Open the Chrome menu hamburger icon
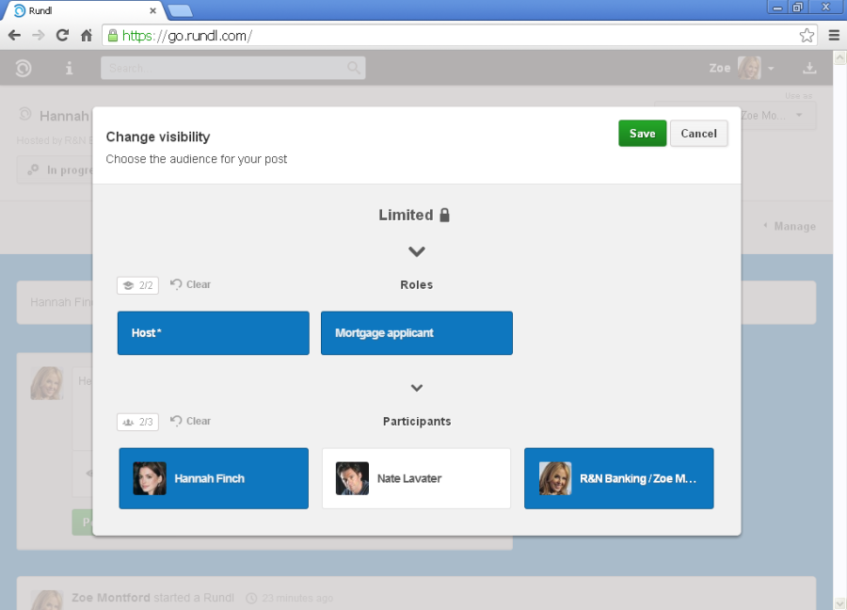Image resolution: width=847 pixels, height=610 pixels. tap(834, 36)
